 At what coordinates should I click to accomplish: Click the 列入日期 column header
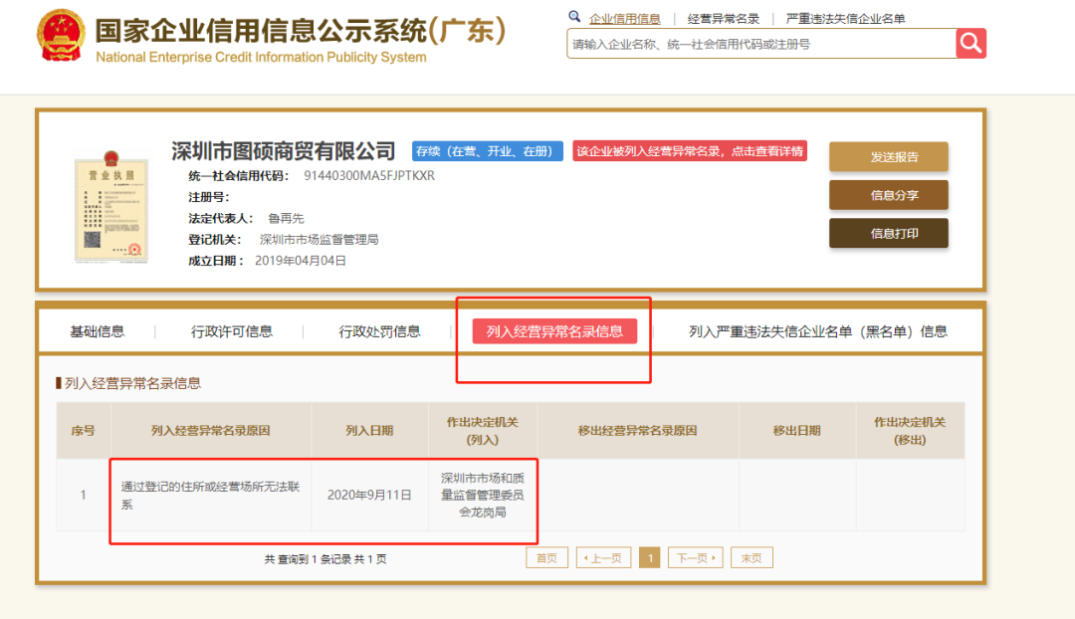tap(369, 431)
